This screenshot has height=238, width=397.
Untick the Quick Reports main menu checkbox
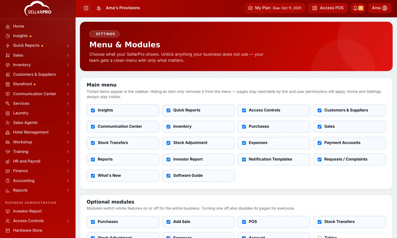click(x=168, y=110)
